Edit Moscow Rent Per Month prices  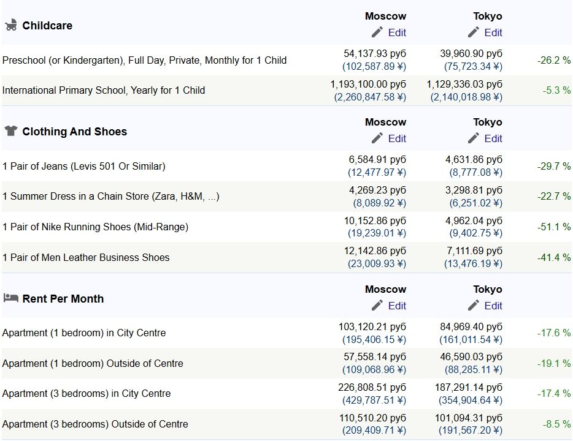pyautogui.click(x=397, y=306)
